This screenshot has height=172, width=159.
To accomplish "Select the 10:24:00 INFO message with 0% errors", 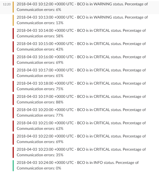I will [78, 165].
